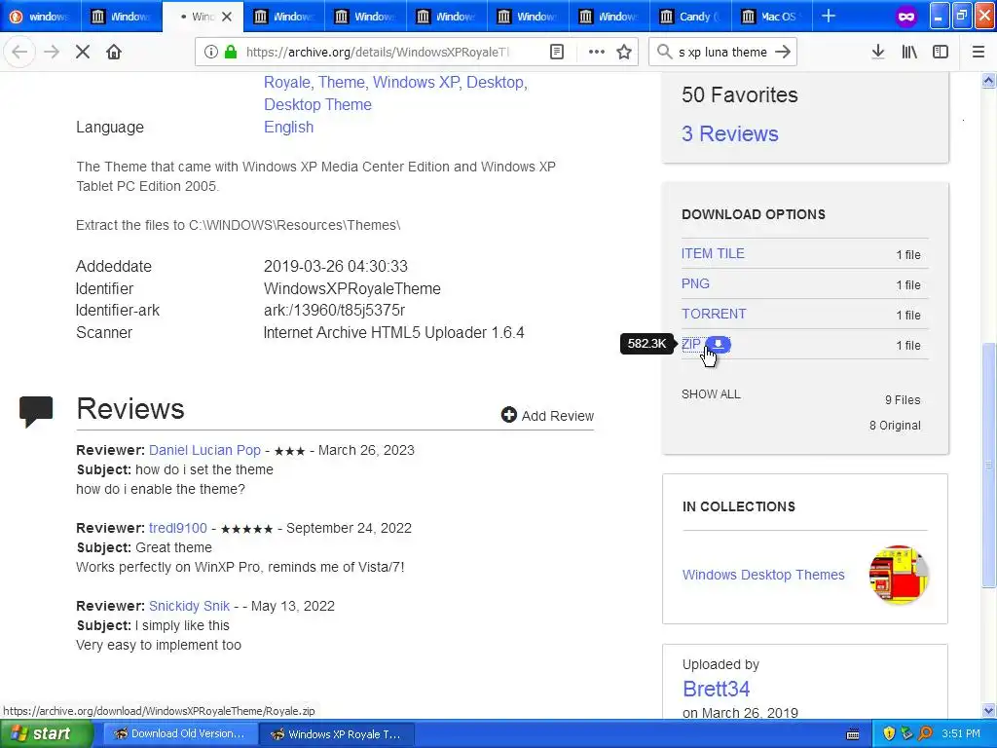997x748 pixels.
Task: Open the ITEM TILE download link
Action: coord(712,253)
